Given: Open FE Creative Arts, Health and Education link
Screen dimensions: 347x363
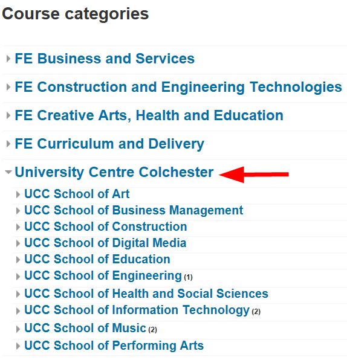Looking at the screenshot, I should 149,115.
